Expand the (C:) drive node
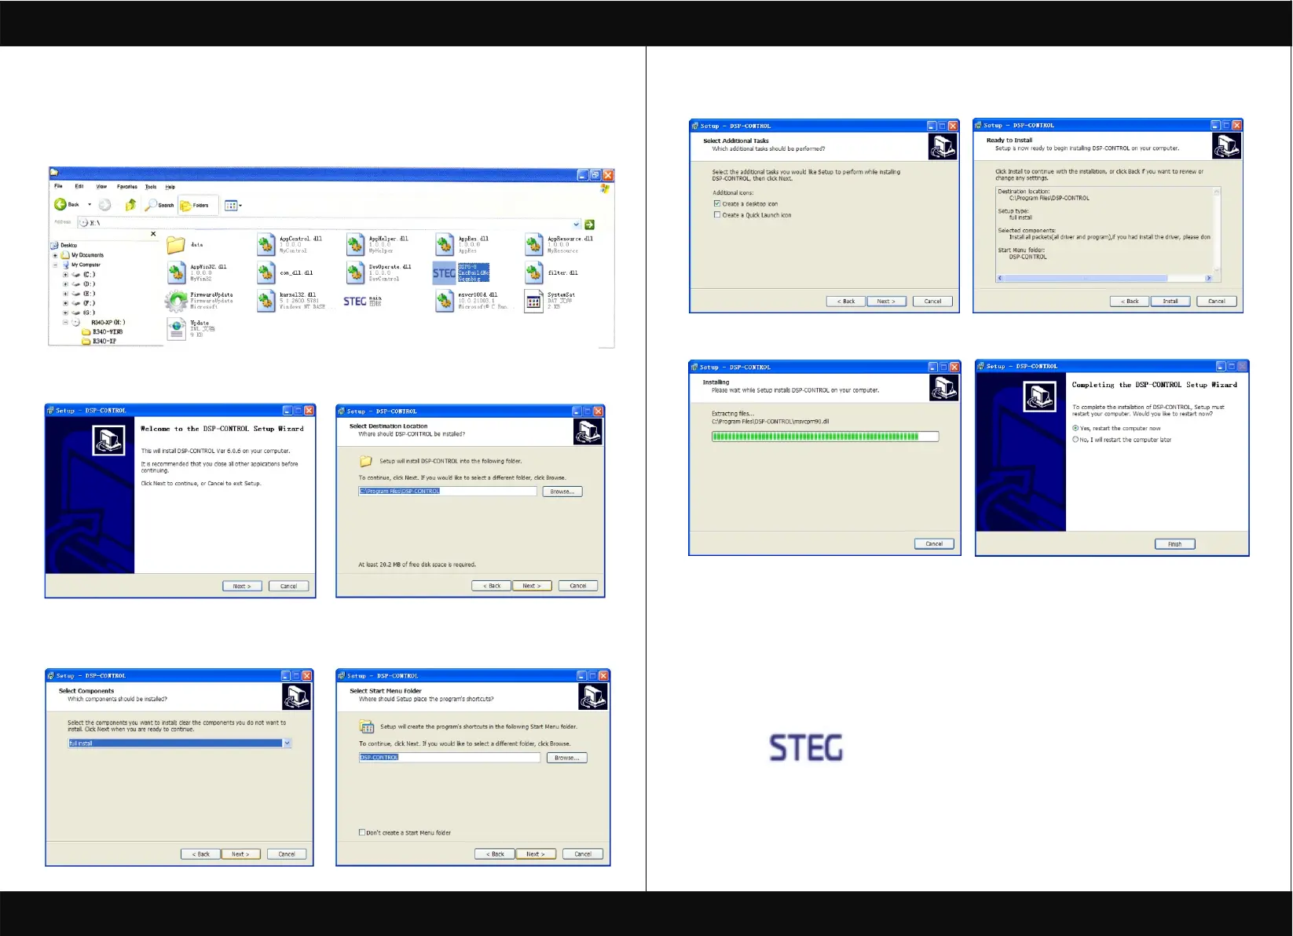This screenshot has width=1293, height=936. tap(65, 275)
